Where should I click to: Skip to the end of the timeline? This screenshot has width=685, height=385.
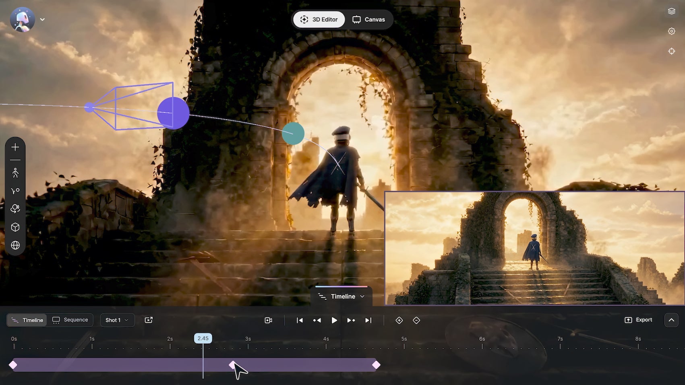[x=368, y=320]
